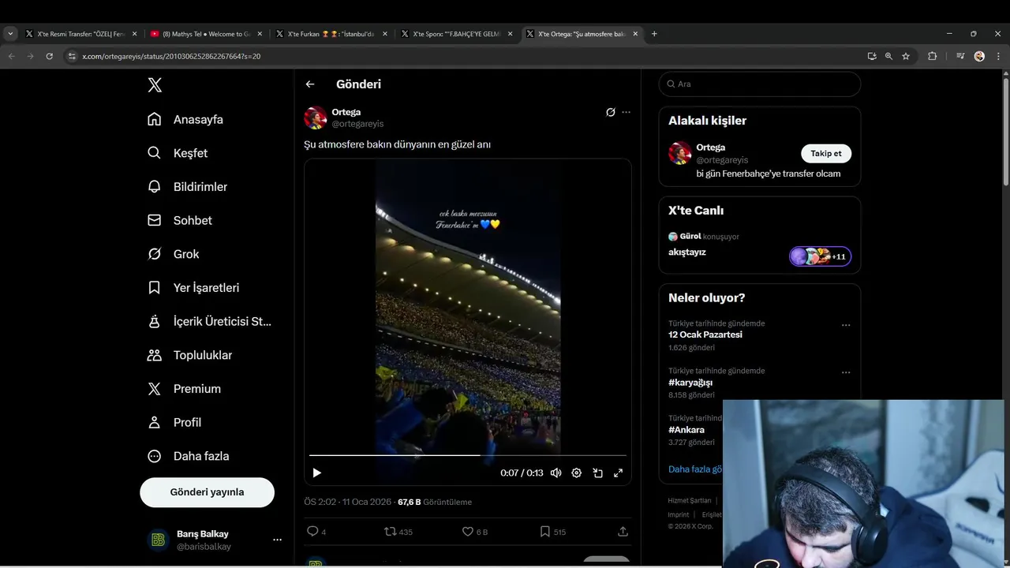Click Grok icon on the post header
The width and height of the screenshot is (1010, 568).
pos(610,112)
